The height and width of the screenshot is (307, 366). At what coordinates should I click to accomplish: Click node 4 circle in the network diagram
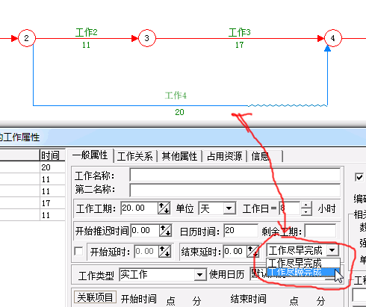point(332,38)
